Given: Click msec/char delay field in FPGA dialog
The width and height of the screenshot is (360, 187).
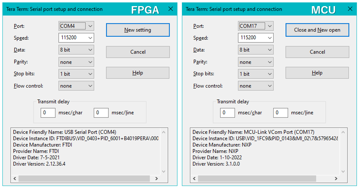Looking at the screenshot, I should click(48, 113).
